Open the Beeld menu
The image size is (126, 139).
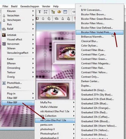click(14, 6)
